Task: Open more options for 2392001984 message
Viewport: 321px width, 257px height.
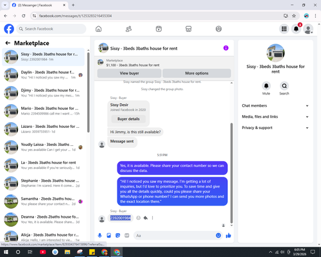Action: point(152,218)
